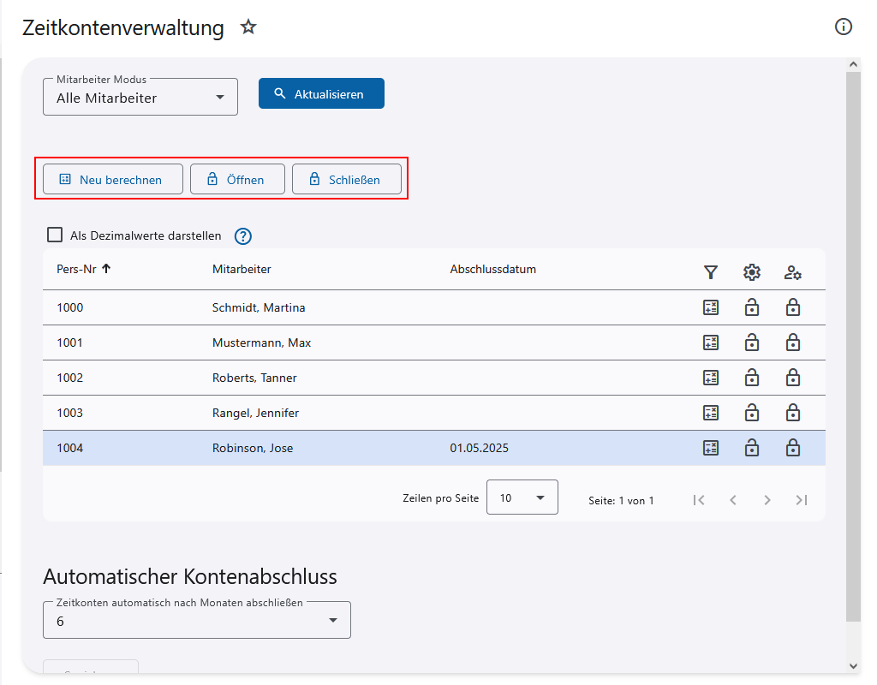The image size is (877, 685).
Task: Close time account for Roberts, Tanner
Action: [793, 378]
